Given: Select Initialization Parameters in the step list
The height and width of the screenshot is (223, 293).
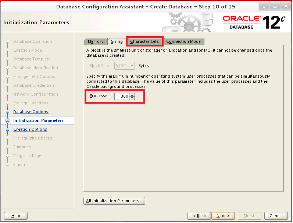Looking at the screenshot, I should pos(38,120).
